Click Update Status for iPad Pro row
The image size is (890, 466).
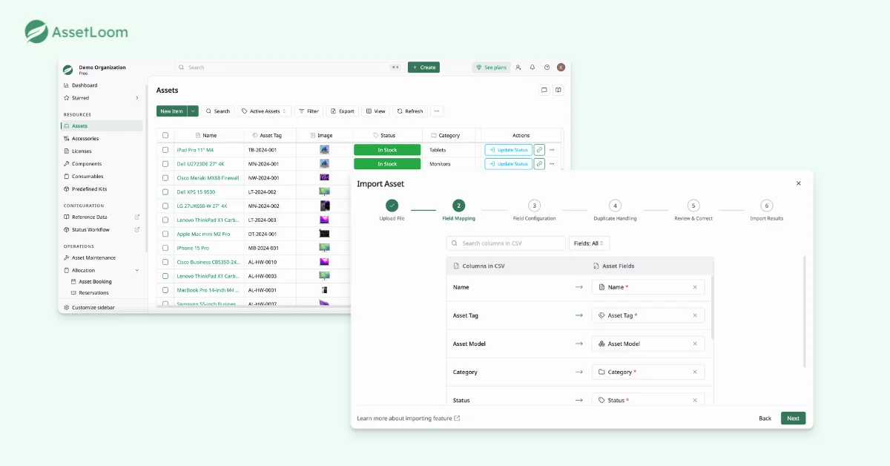pos(509,150)
